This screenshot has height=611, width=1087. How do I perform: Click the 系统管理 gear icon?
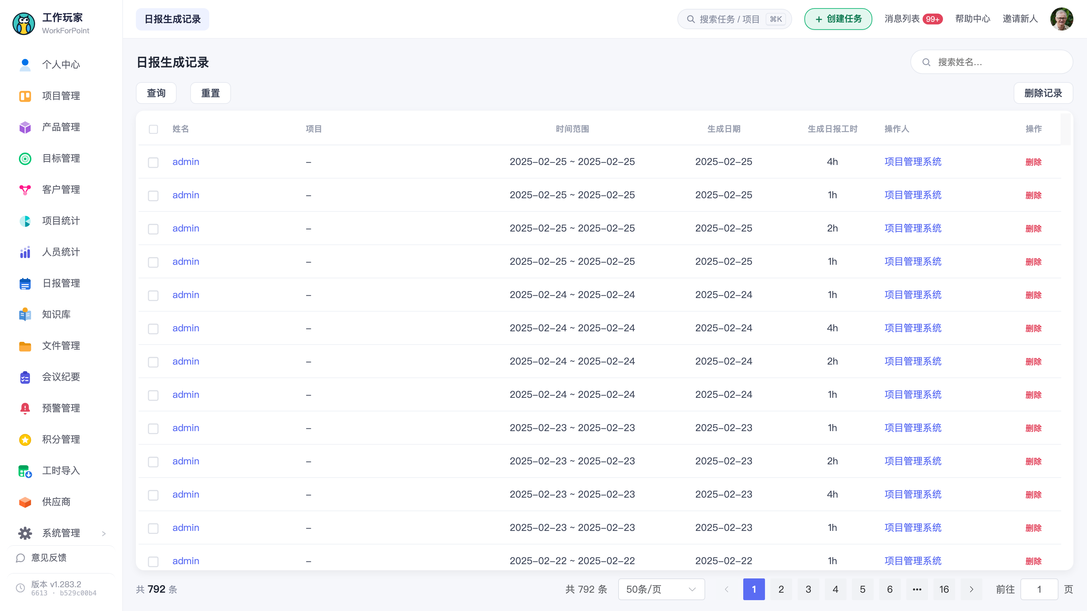(x=25, y=533)
